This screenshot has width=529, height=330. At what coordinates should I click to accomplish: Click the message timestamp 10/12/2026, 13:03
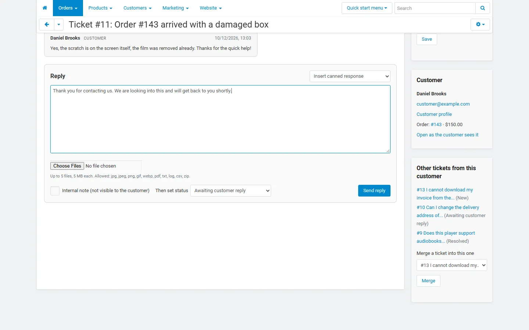233,38
